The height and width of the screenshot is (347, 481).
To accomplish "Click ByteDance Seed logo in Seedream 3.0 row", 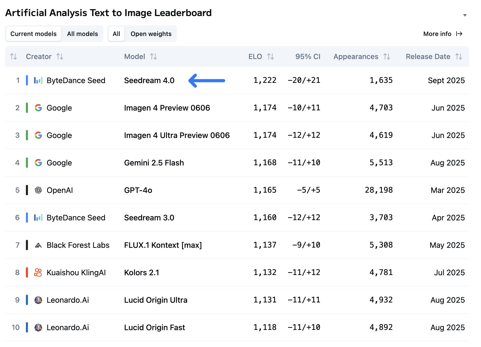I will (38, 218).
